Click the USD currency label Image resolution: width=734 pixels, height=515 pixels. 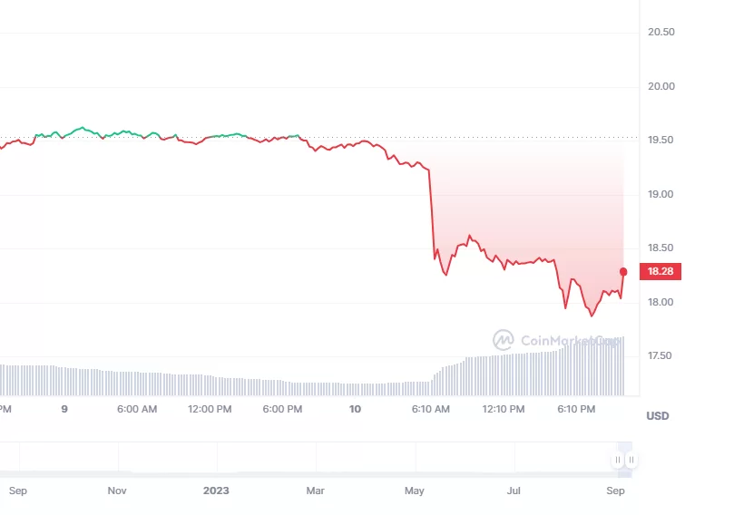click(x=657, y=416)
